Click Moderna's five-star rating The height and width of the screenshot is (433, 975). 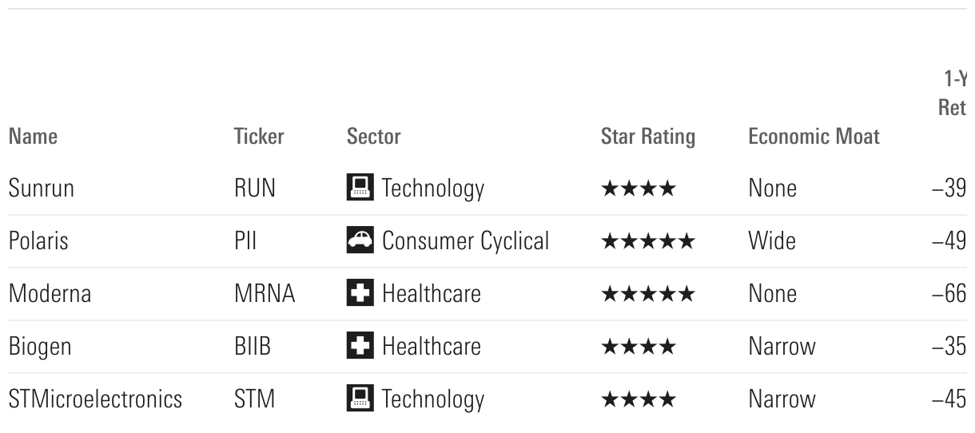click(x=647, y=294)
